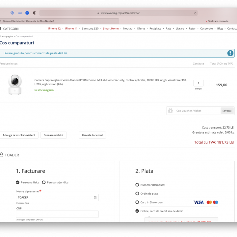Select Ordin de plata payment method

click(137, 194)
